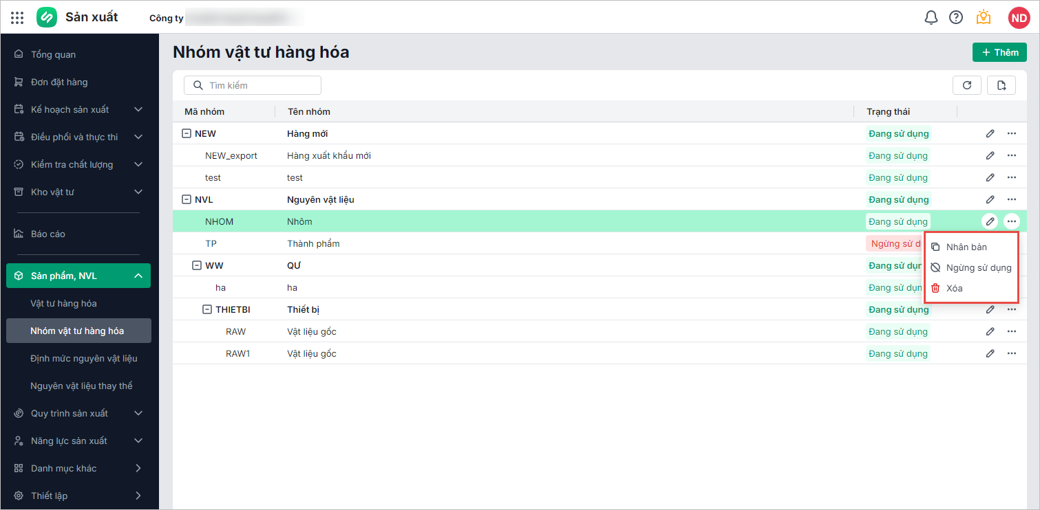Viewport: 1040px width, 510px height.
Task: Edit the RAW1 group with pencil
Action: 990,353
